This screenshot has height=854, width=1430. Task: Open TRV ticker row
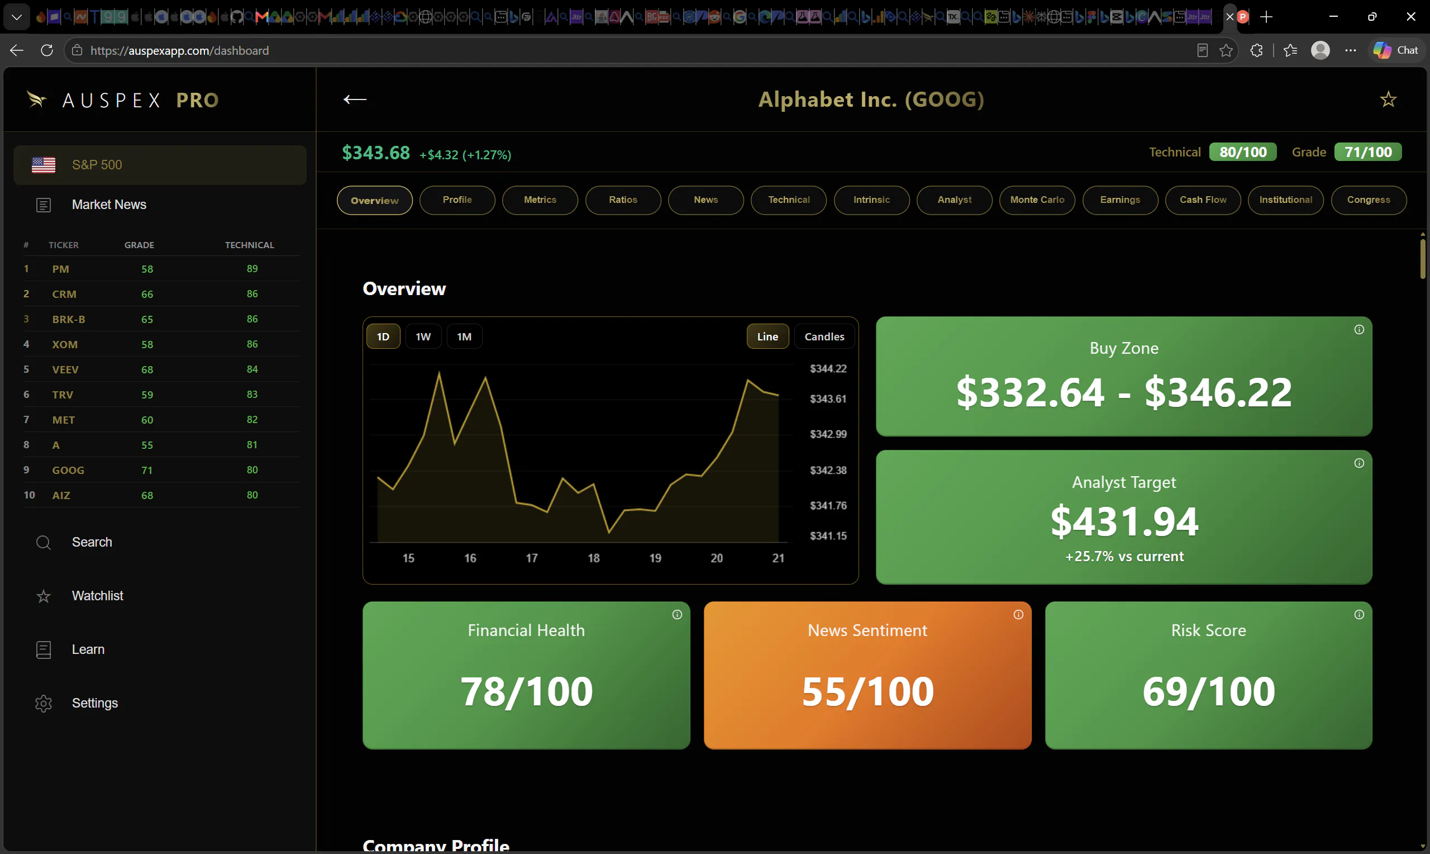[161, 395]
